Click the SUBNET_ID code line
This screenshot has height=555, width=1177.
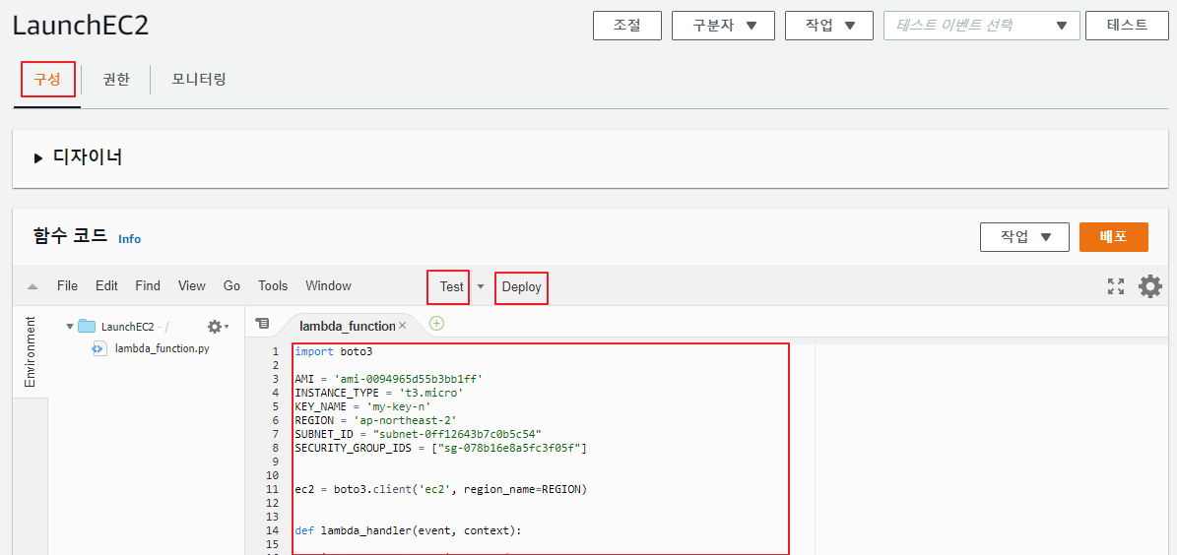coord(418,434)
